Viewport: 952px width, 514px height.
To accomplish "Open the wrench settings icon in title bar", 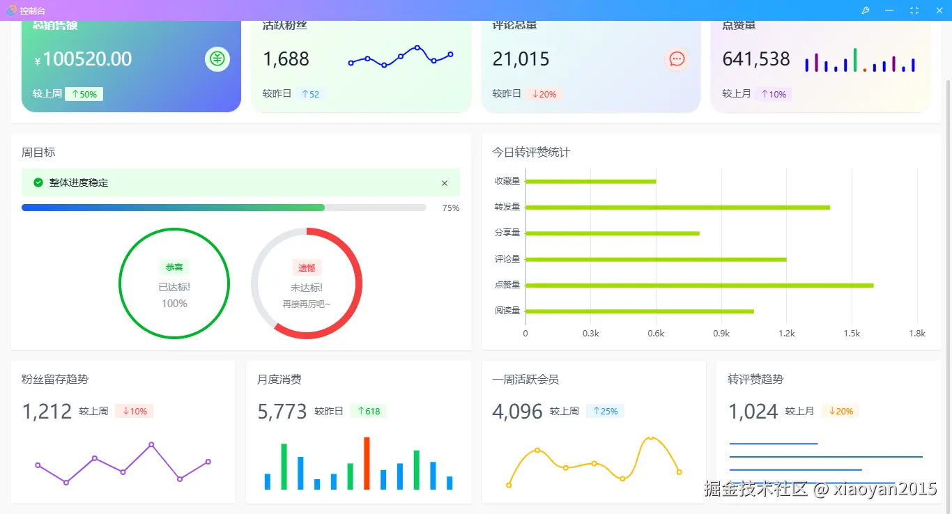I will click(866, 10).
